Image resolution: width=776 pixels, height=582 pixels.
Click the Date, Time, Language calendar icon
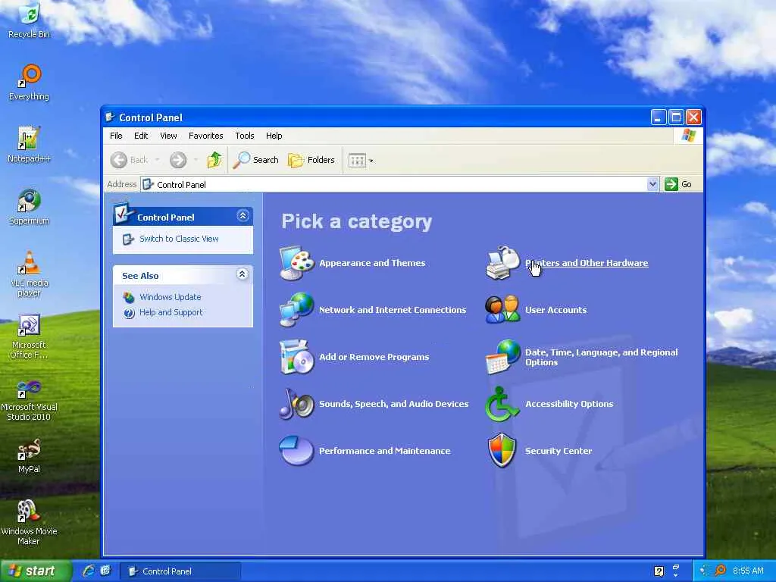click(x=502, y=357)
